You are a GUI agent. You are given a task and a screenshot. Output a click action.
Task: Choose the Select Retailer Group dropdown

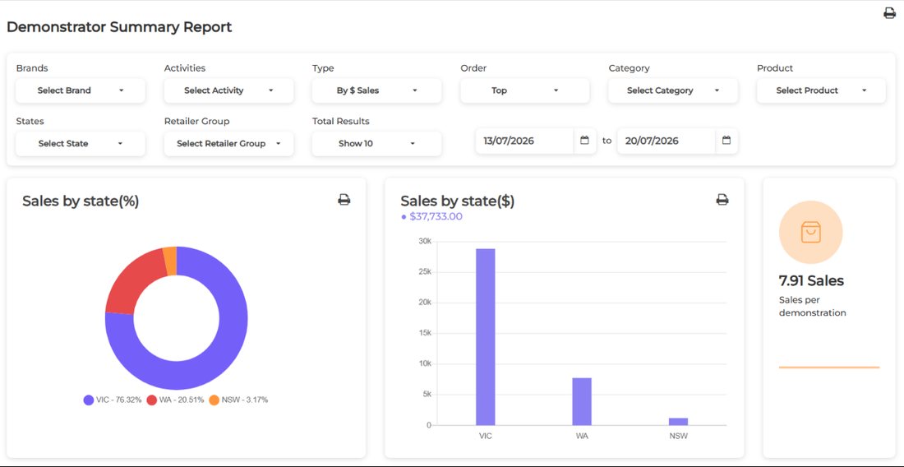point(229,144)
